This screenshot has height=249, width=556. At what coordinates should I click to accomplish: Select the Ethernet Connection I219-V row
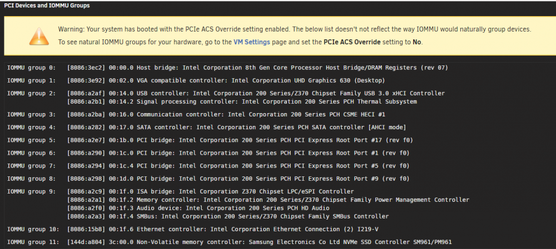pyautogui.click(x=223, y=230)
